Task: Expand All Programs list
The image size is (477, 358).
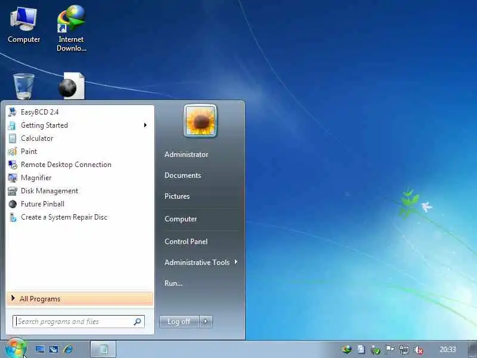Action: click(80, 299)
